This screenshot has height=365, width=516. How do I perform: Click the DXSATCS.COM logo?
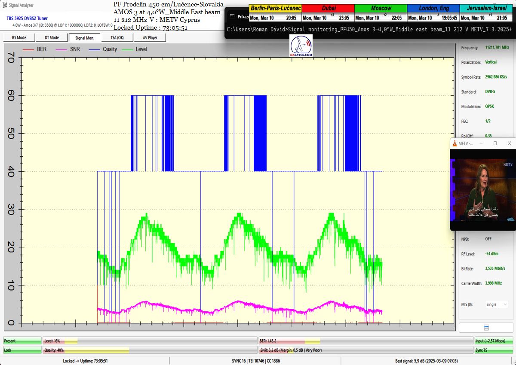coord(301,46)
